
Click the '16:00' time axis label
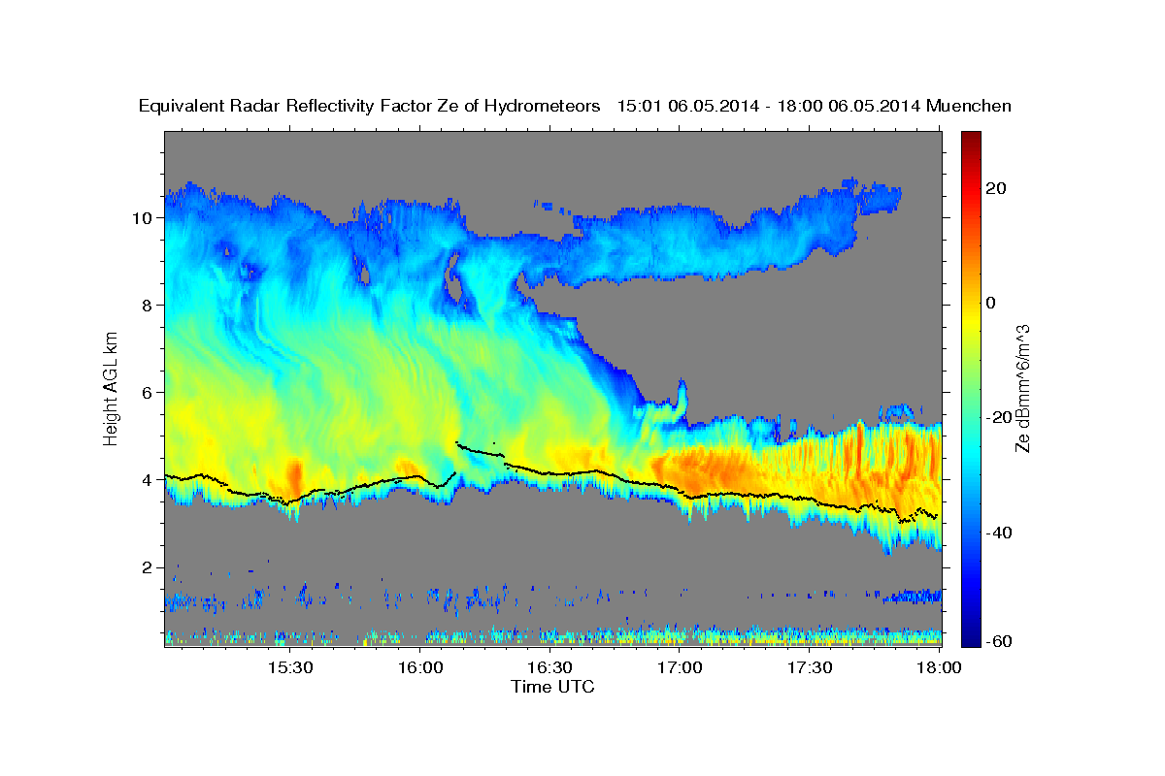point(421,668)
